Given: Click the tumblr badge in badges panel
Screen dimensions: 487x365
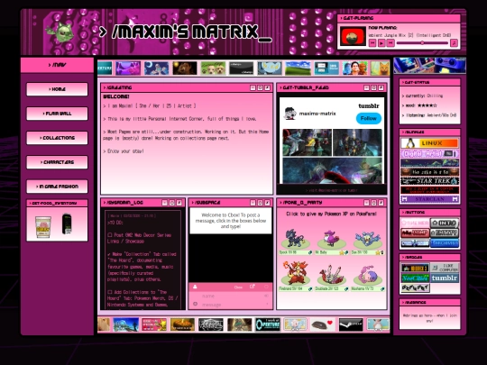Looking at the screenshot, I should [x=445, y=278].
